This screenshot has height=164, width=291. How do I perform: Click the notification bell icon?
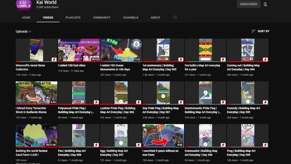(265, 4)
